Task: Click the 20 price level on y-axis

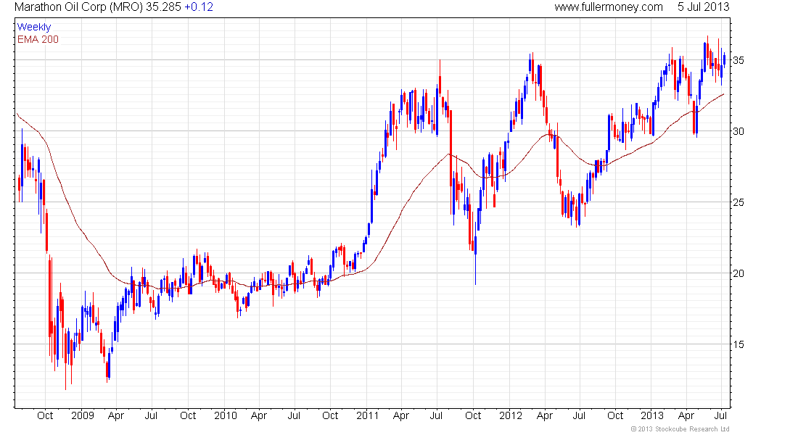Action: point(740,273)
